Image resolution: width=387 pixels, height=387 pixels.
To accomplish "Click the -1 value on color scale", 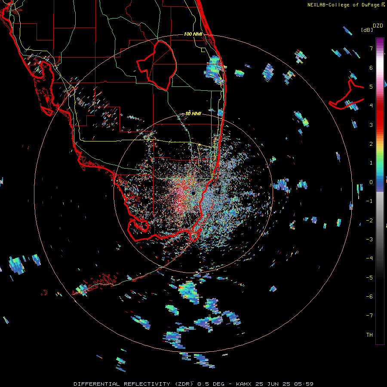I will pyautogui.click(x=369, y=201).
